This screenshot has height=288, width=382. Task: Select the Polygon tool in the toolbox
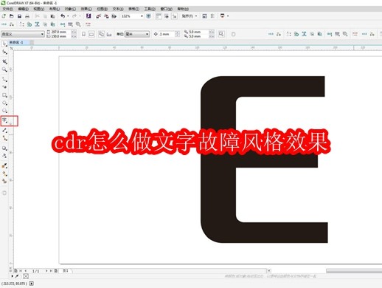pos(4,111)
